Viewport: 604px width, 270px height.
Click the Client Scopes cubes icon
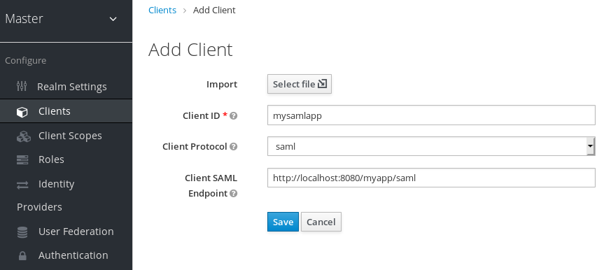click(x=24, y=136)
